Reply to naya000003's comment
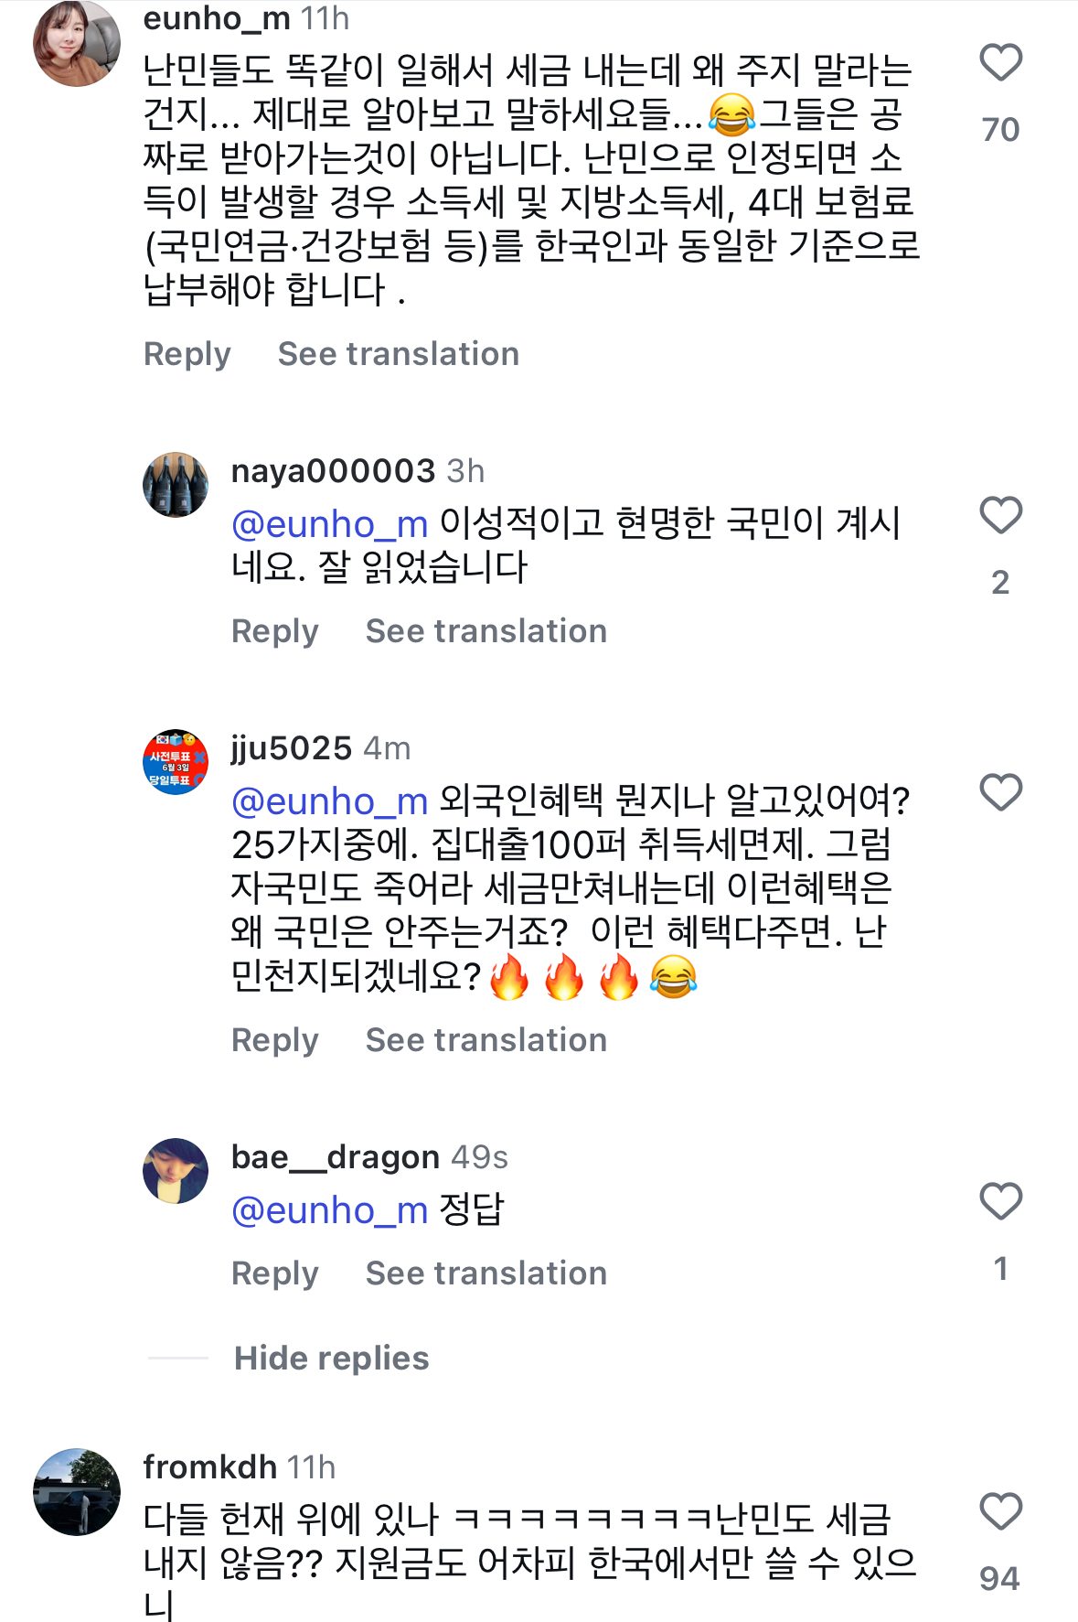Image resolution: width=1078 pixels, height=1622 pixels. click(x=275, y=631)
